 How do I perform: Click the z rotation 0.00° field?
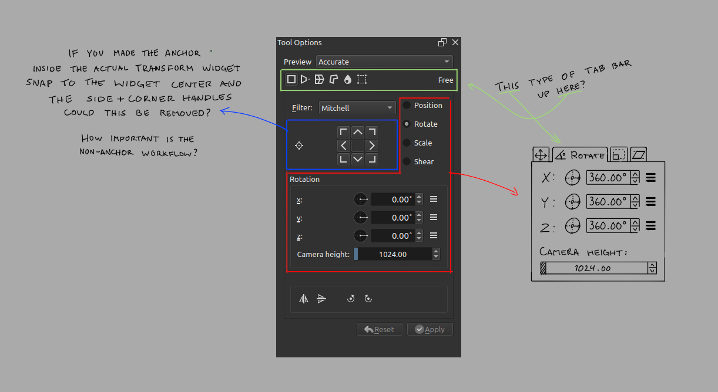point(393,236)
